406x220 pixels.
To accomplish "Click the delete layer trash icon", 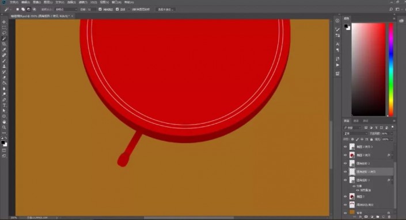I will (389, 217).
